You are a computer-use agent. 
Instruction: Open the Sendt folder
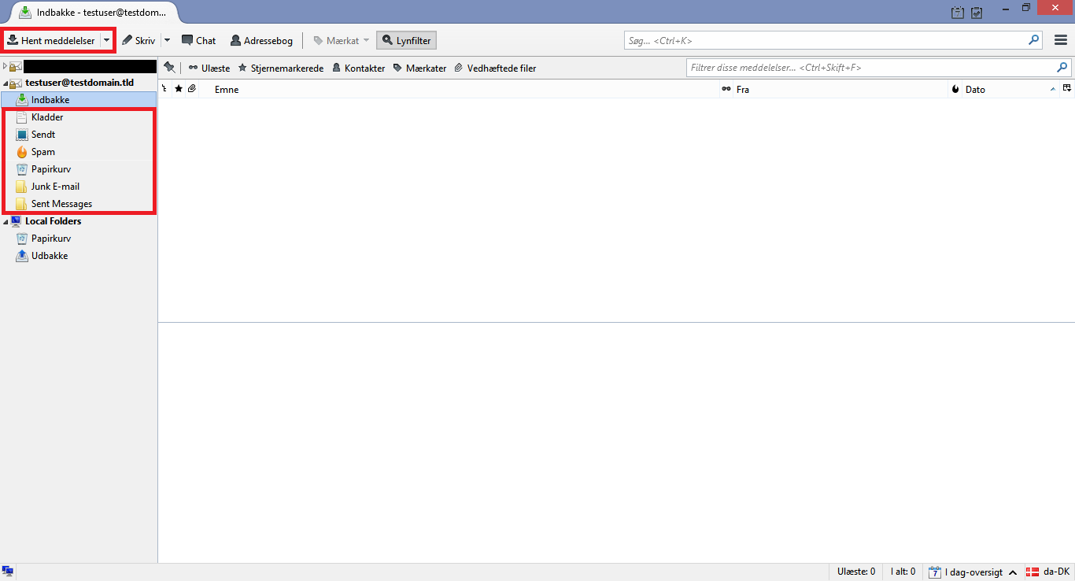(79, 135)
